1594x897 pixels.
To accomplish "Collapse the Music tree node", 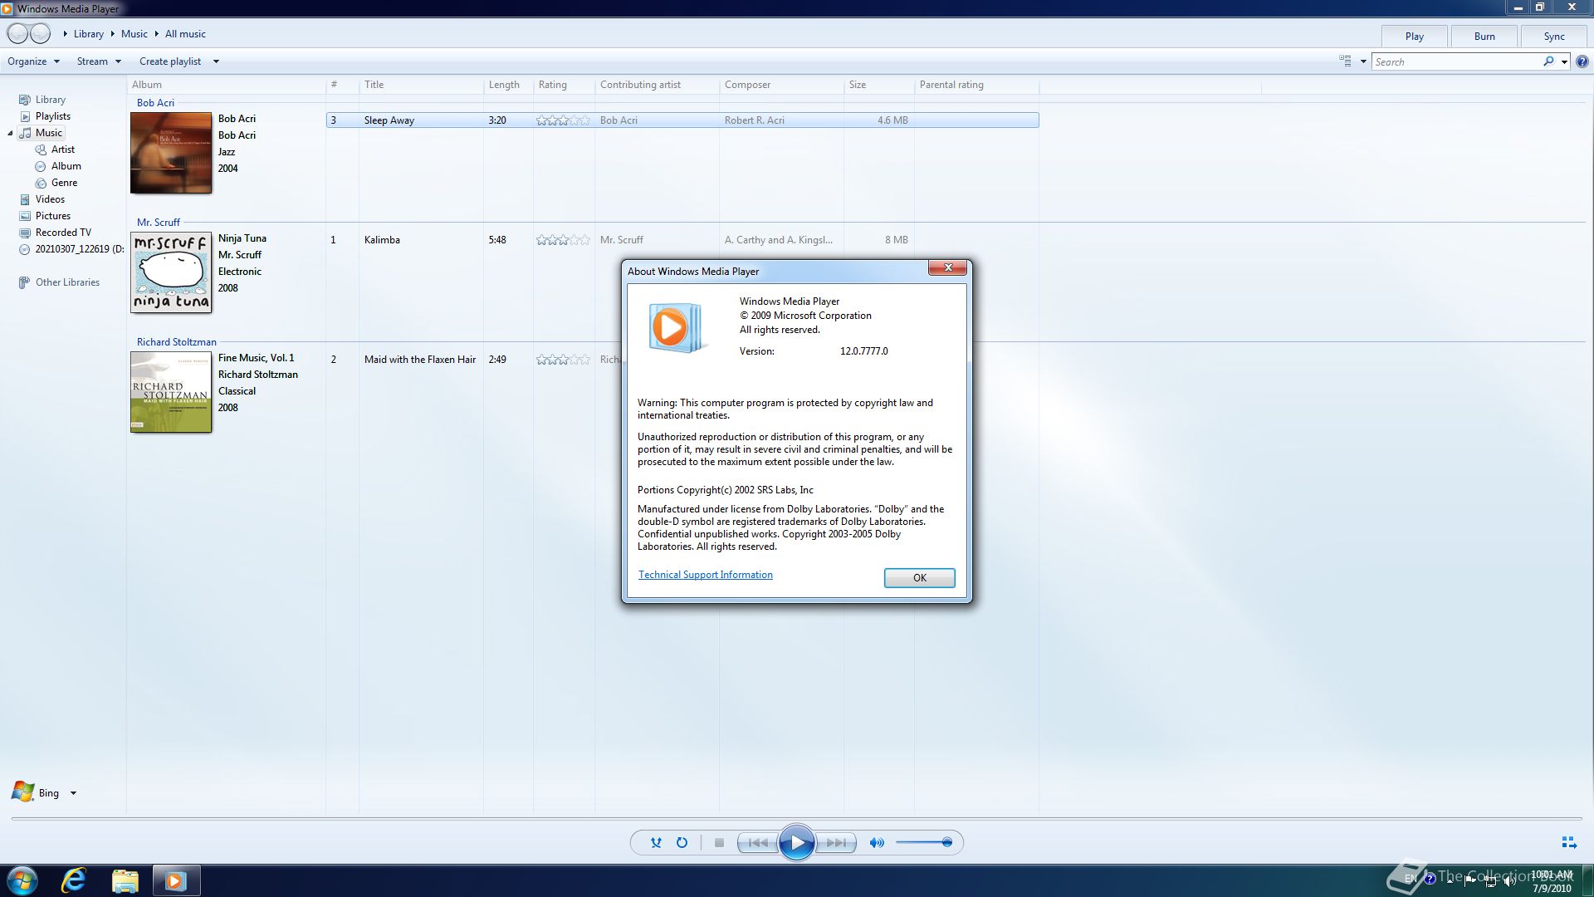I will [10, 133].
